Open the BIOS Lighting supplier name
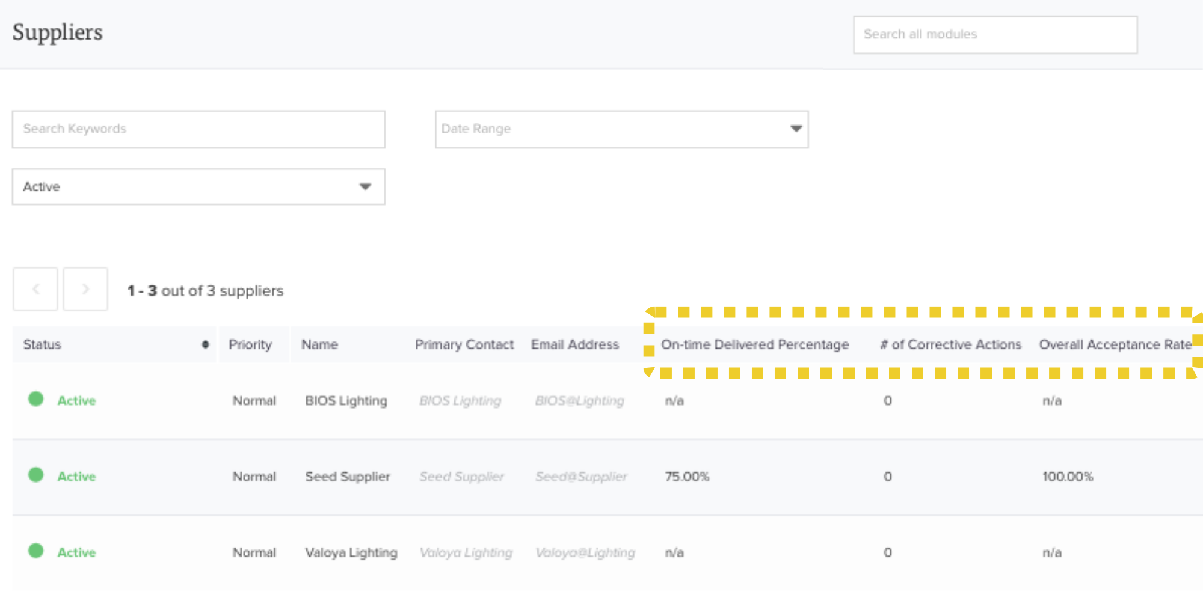Screen dimensions: 1203x601 coord(346,401)
